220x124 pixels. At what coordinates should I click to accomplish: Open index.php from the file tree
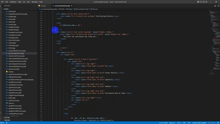tap(12, 22)
